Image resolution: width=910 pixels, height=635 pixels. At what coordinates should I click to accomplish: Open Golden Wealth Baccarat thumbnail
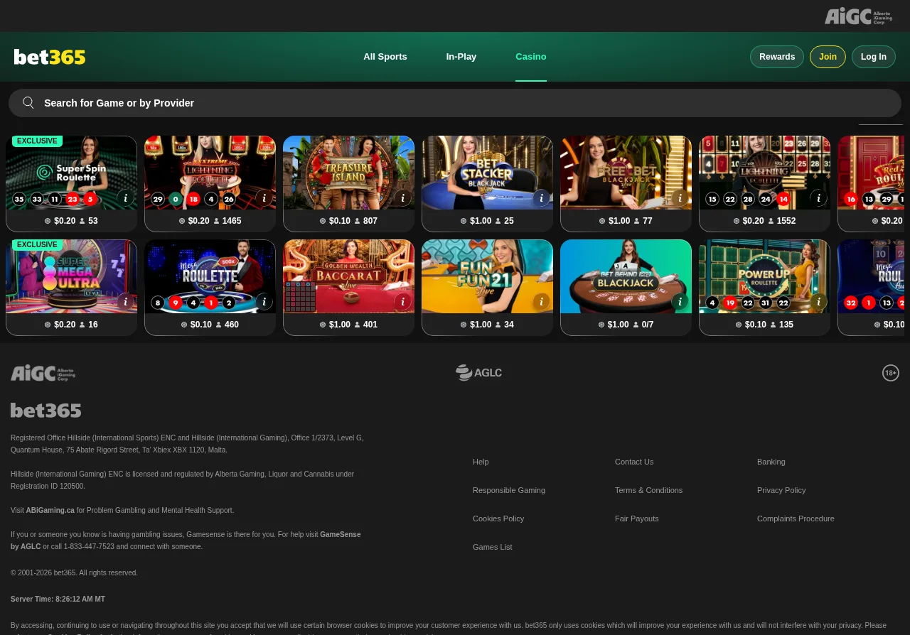click(x=348, y=276)
